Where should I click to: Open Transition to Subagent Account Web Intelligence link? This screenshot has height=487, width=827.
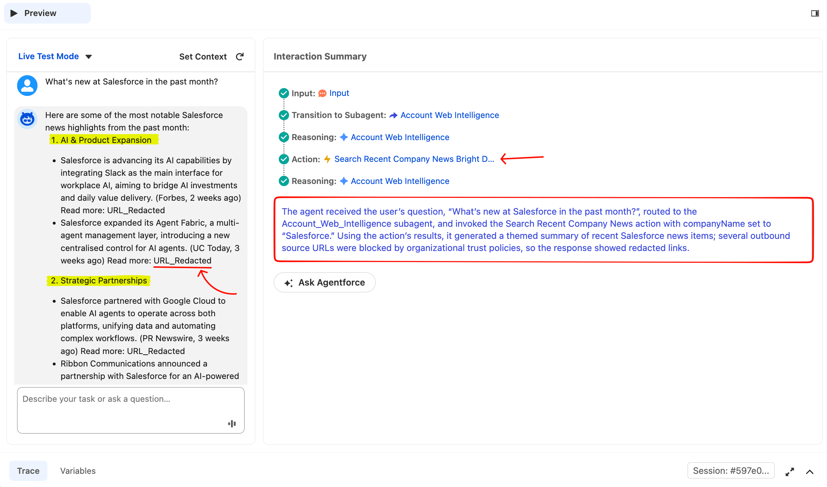tap(450, 115)
